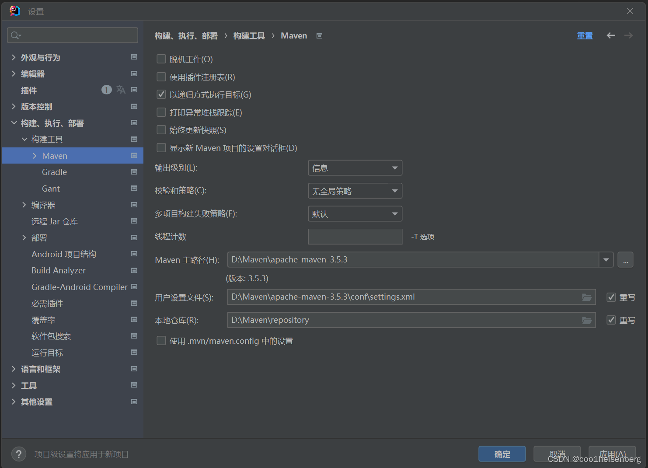Enable the 脱机工作(O) checkbox

[x=161, y=59]
